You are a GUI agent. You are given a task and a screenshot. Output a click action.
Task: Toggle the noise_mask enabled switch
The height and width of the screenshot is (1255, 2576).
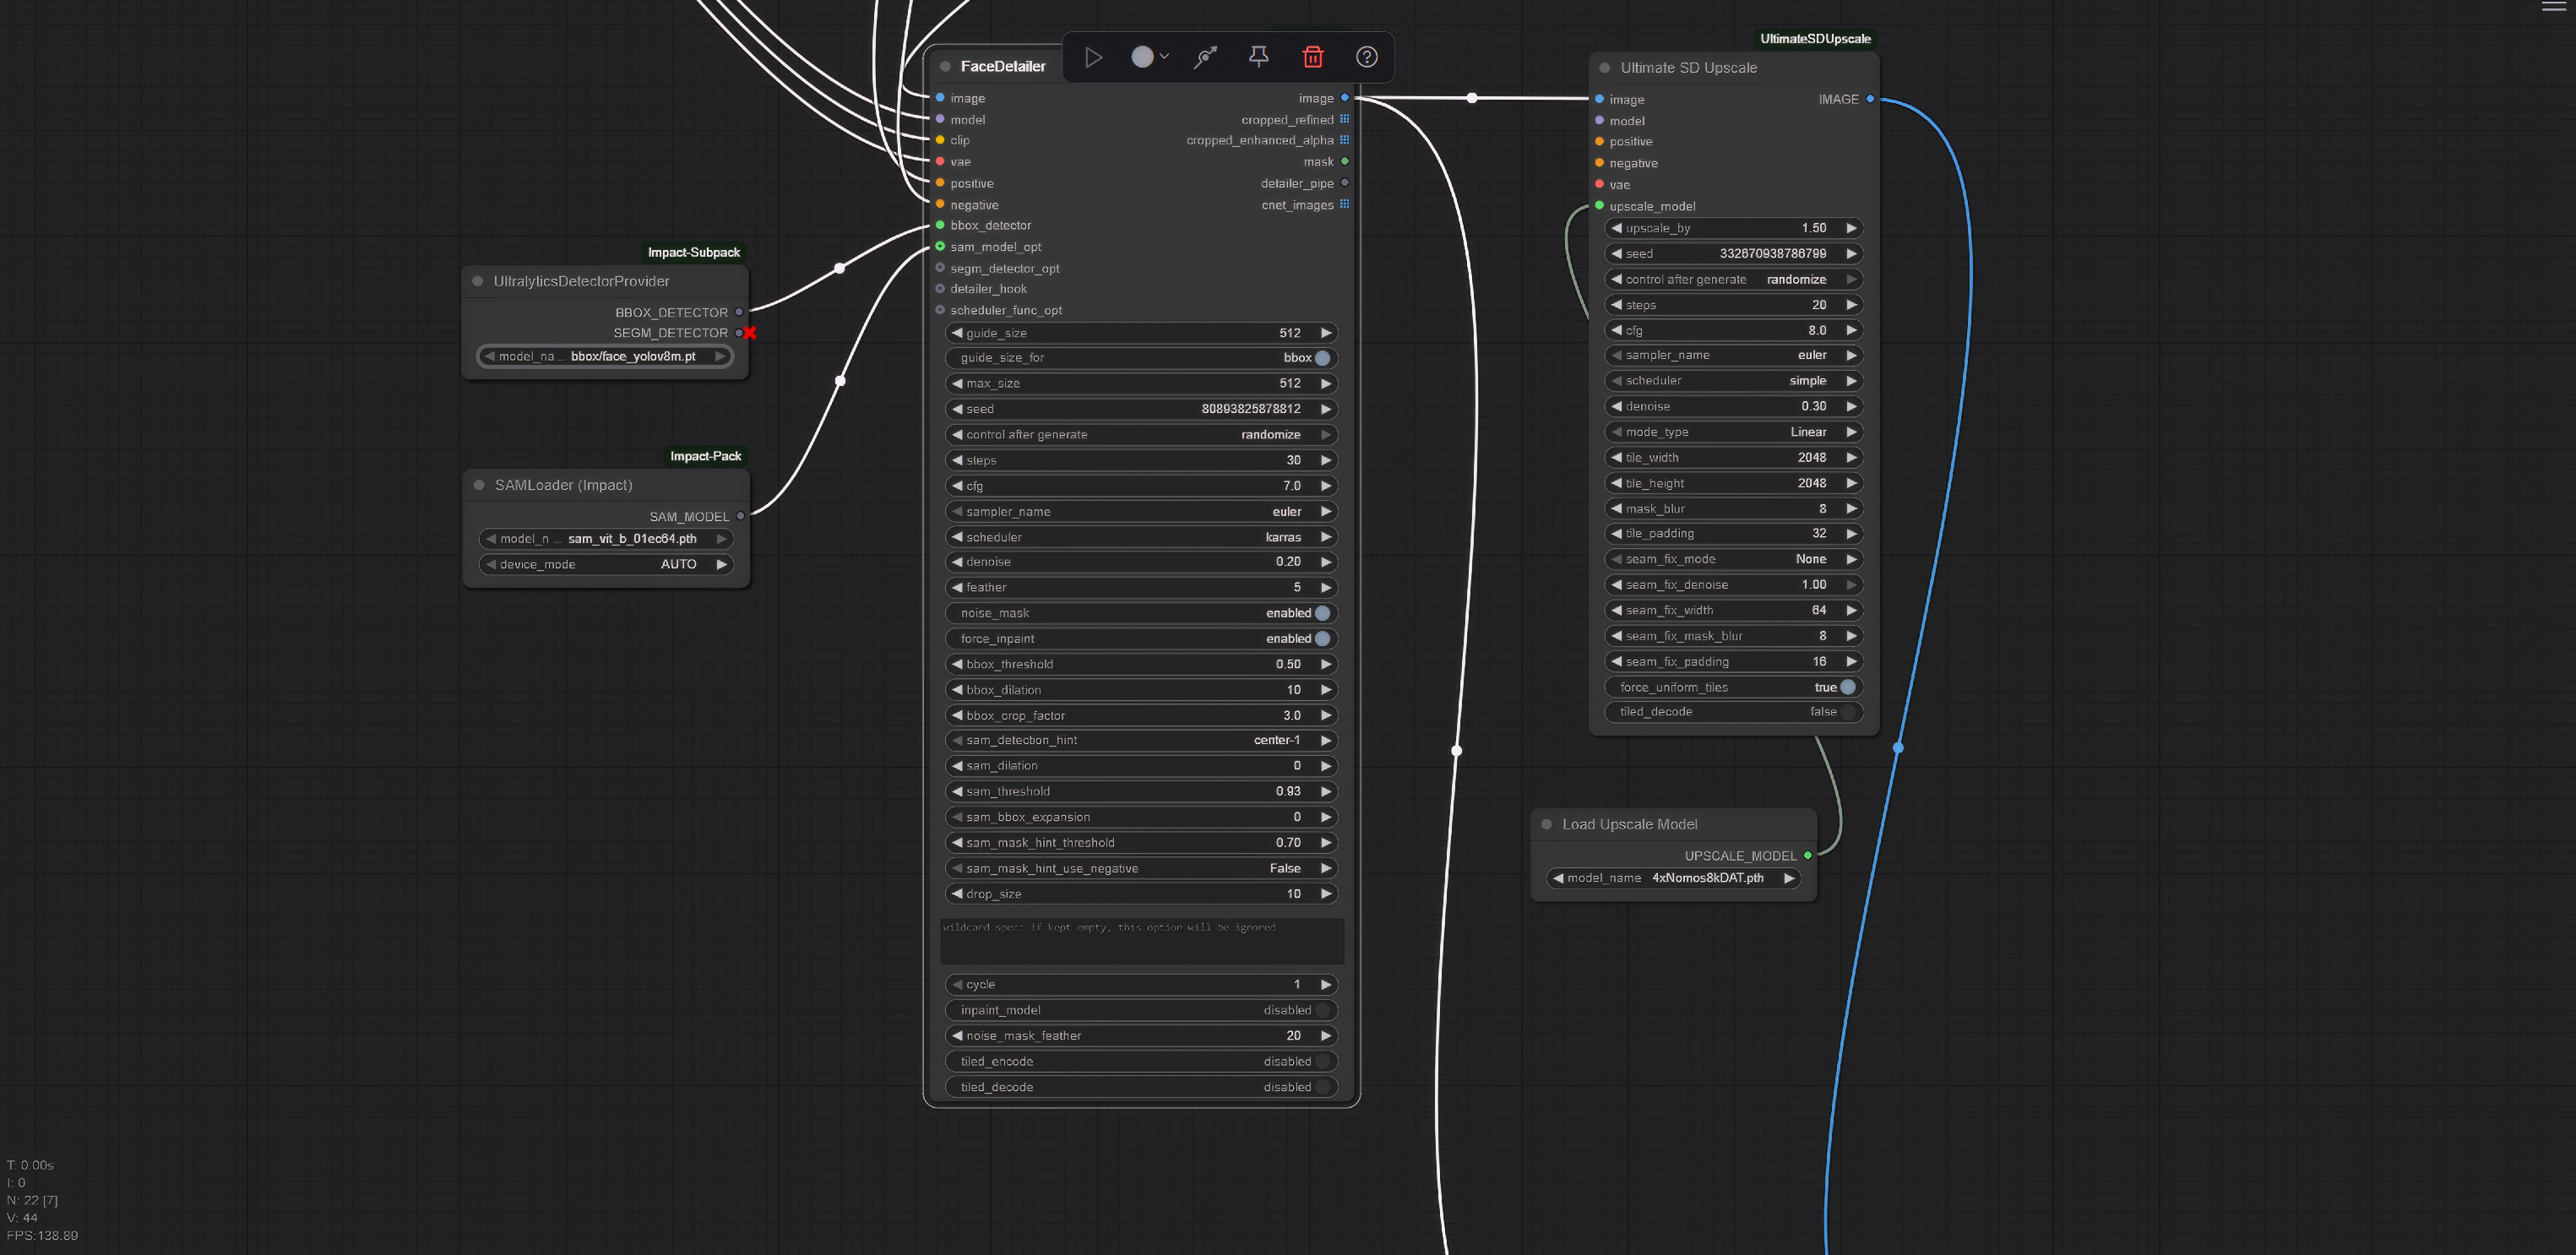[1323, 613]
